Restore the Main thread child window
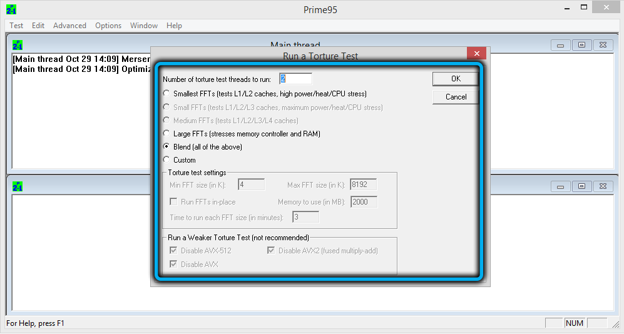This screenshot has width=624, height=334. (581, 45)
